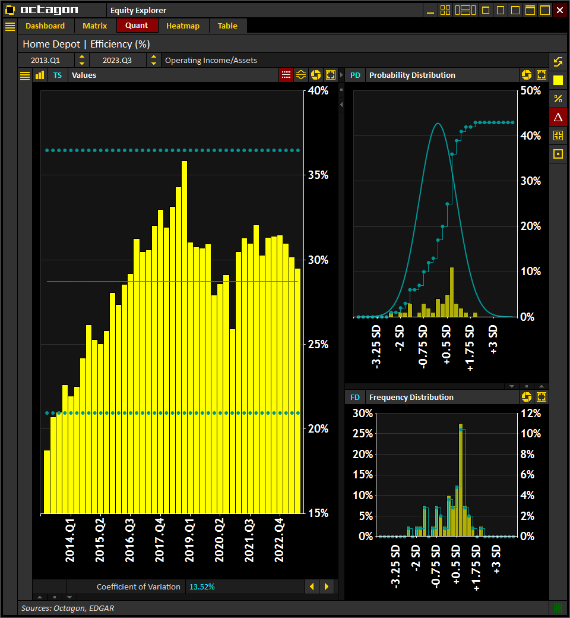Viewport: 570px width, 618px height.
Task: Step the 2013.Q1 start period spinner
Action: point(82,60)
